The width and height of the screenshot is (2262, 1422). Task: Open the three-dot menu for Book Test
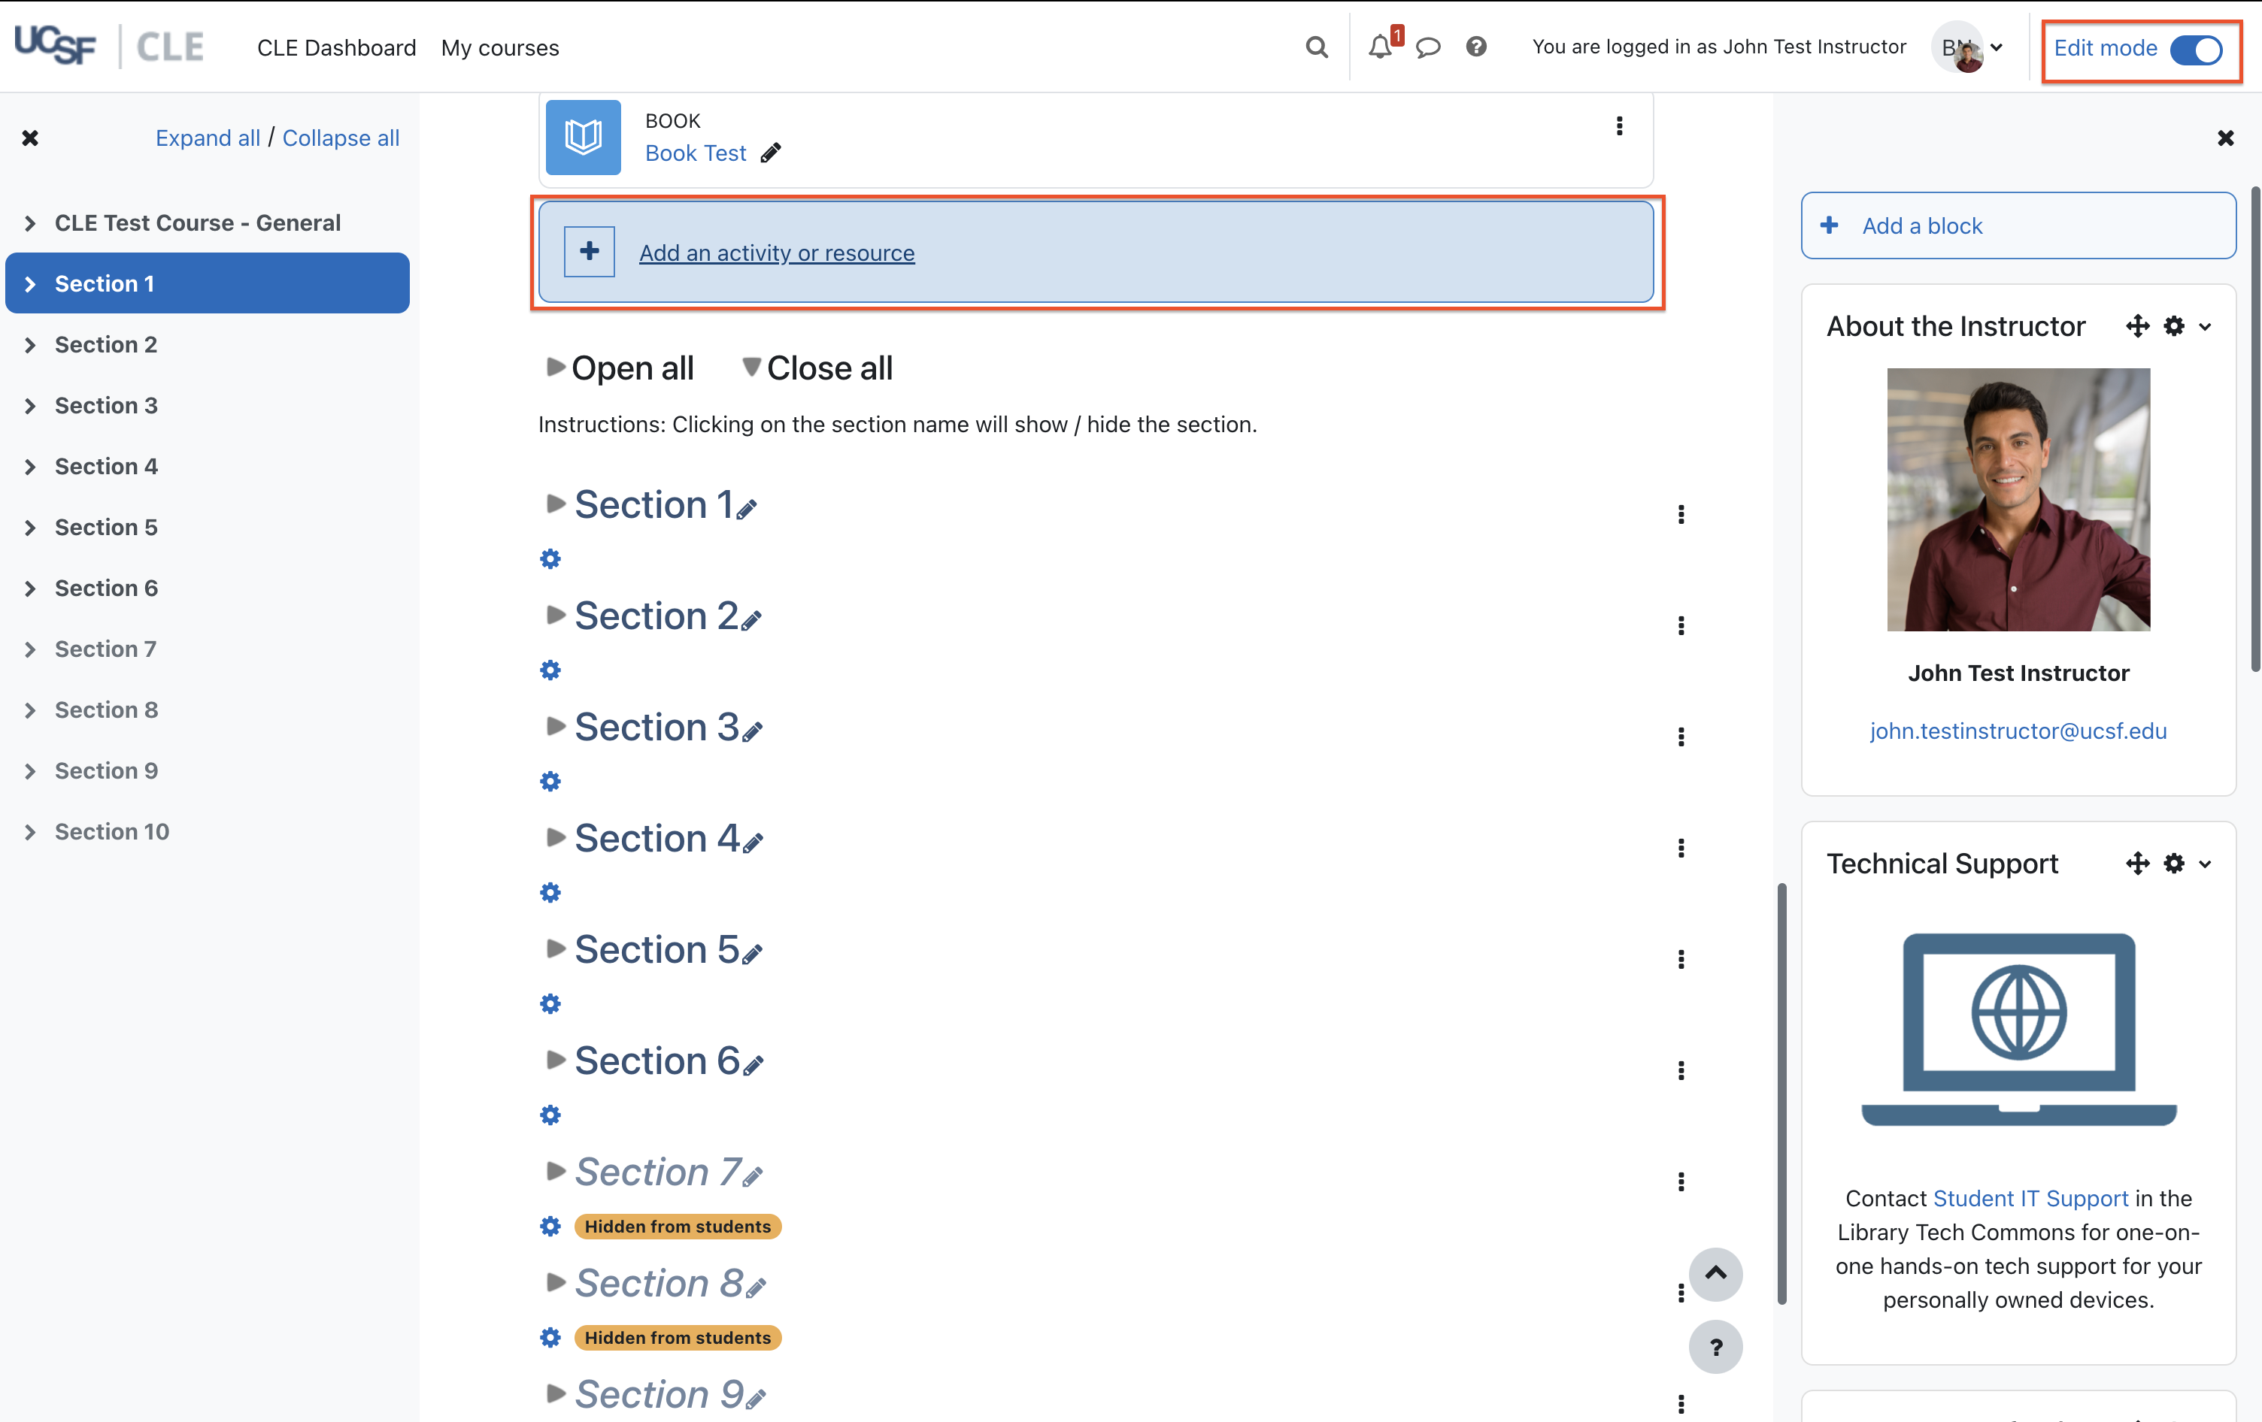pos(1618,126)
